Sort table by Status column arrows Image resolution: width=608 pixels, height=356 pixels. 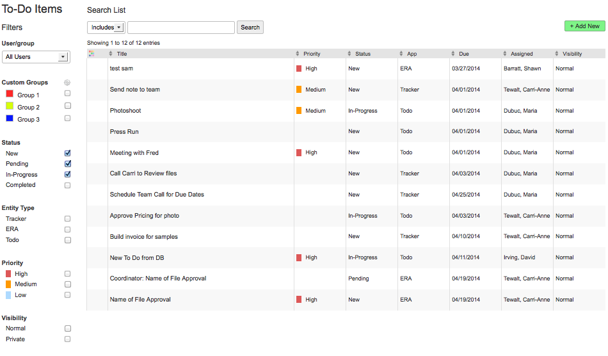(x=349, y=54)
